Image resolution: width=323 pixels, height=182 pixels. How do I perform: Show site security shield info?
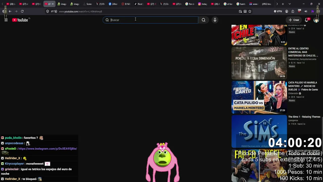pos(47,11)
